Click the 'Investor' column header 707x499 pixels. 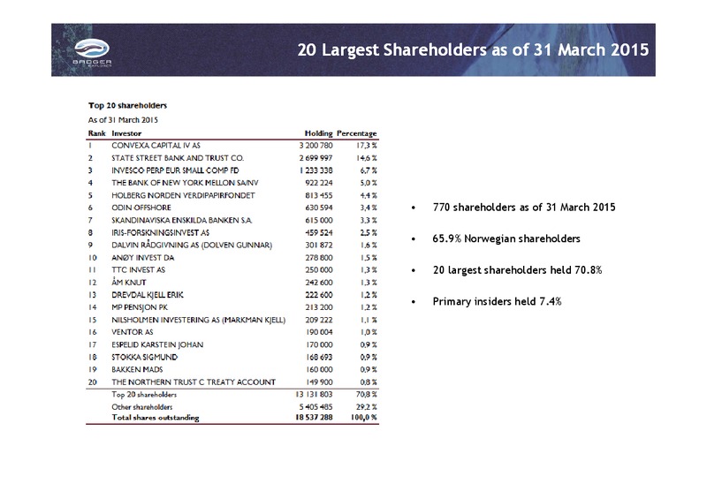[x=126, y=133]
